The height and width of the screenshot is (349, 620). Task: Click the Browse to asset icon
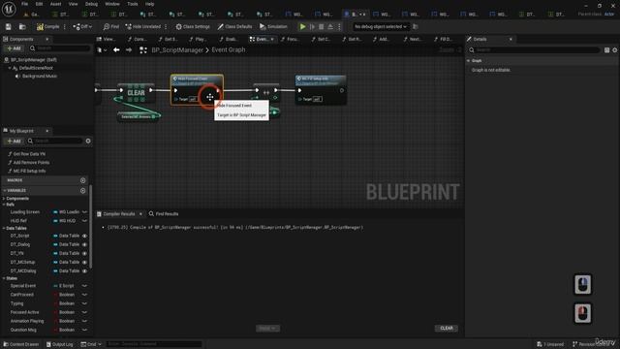pyautogui.click(x=22, y=26)
